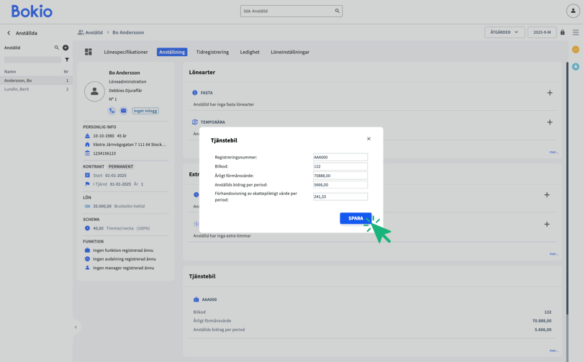This screenshot has width=583, height=362.
Task: Click the add employee plus icon
Action: point(65,47)
